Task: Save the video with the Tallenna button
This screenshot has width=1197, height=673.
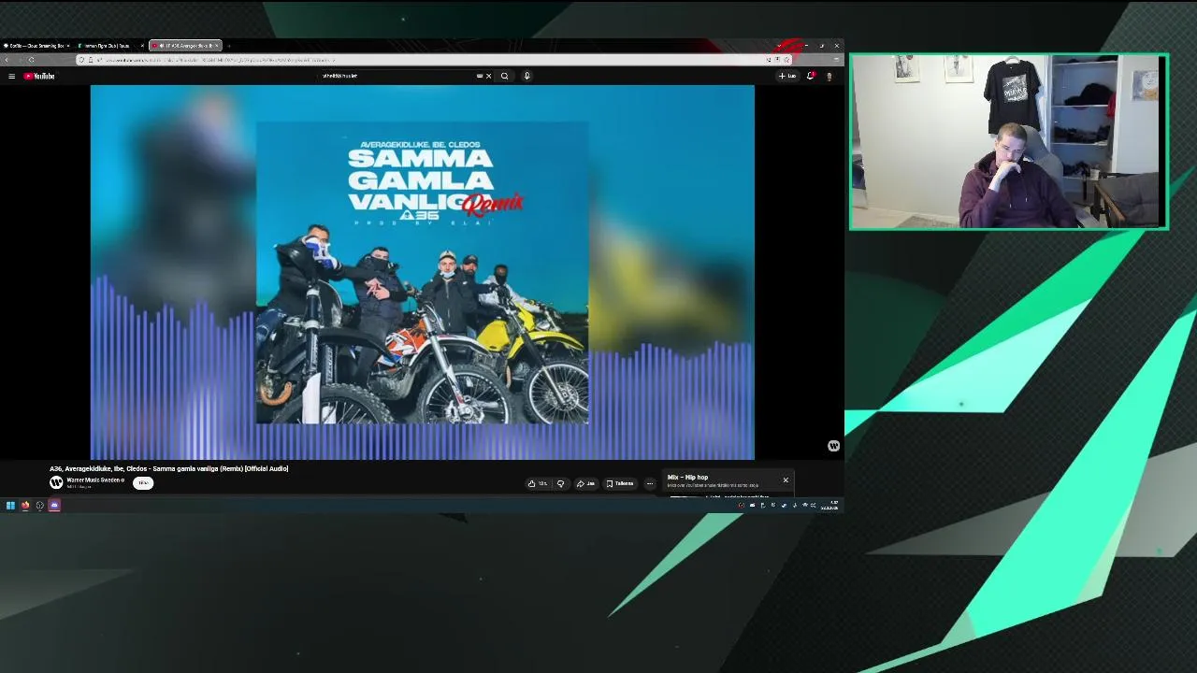Action: (620, 483)
